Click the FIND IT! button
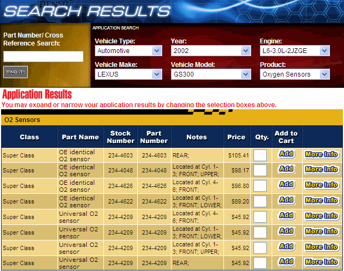This screenshot has height=271, width=344. point(16,72)
